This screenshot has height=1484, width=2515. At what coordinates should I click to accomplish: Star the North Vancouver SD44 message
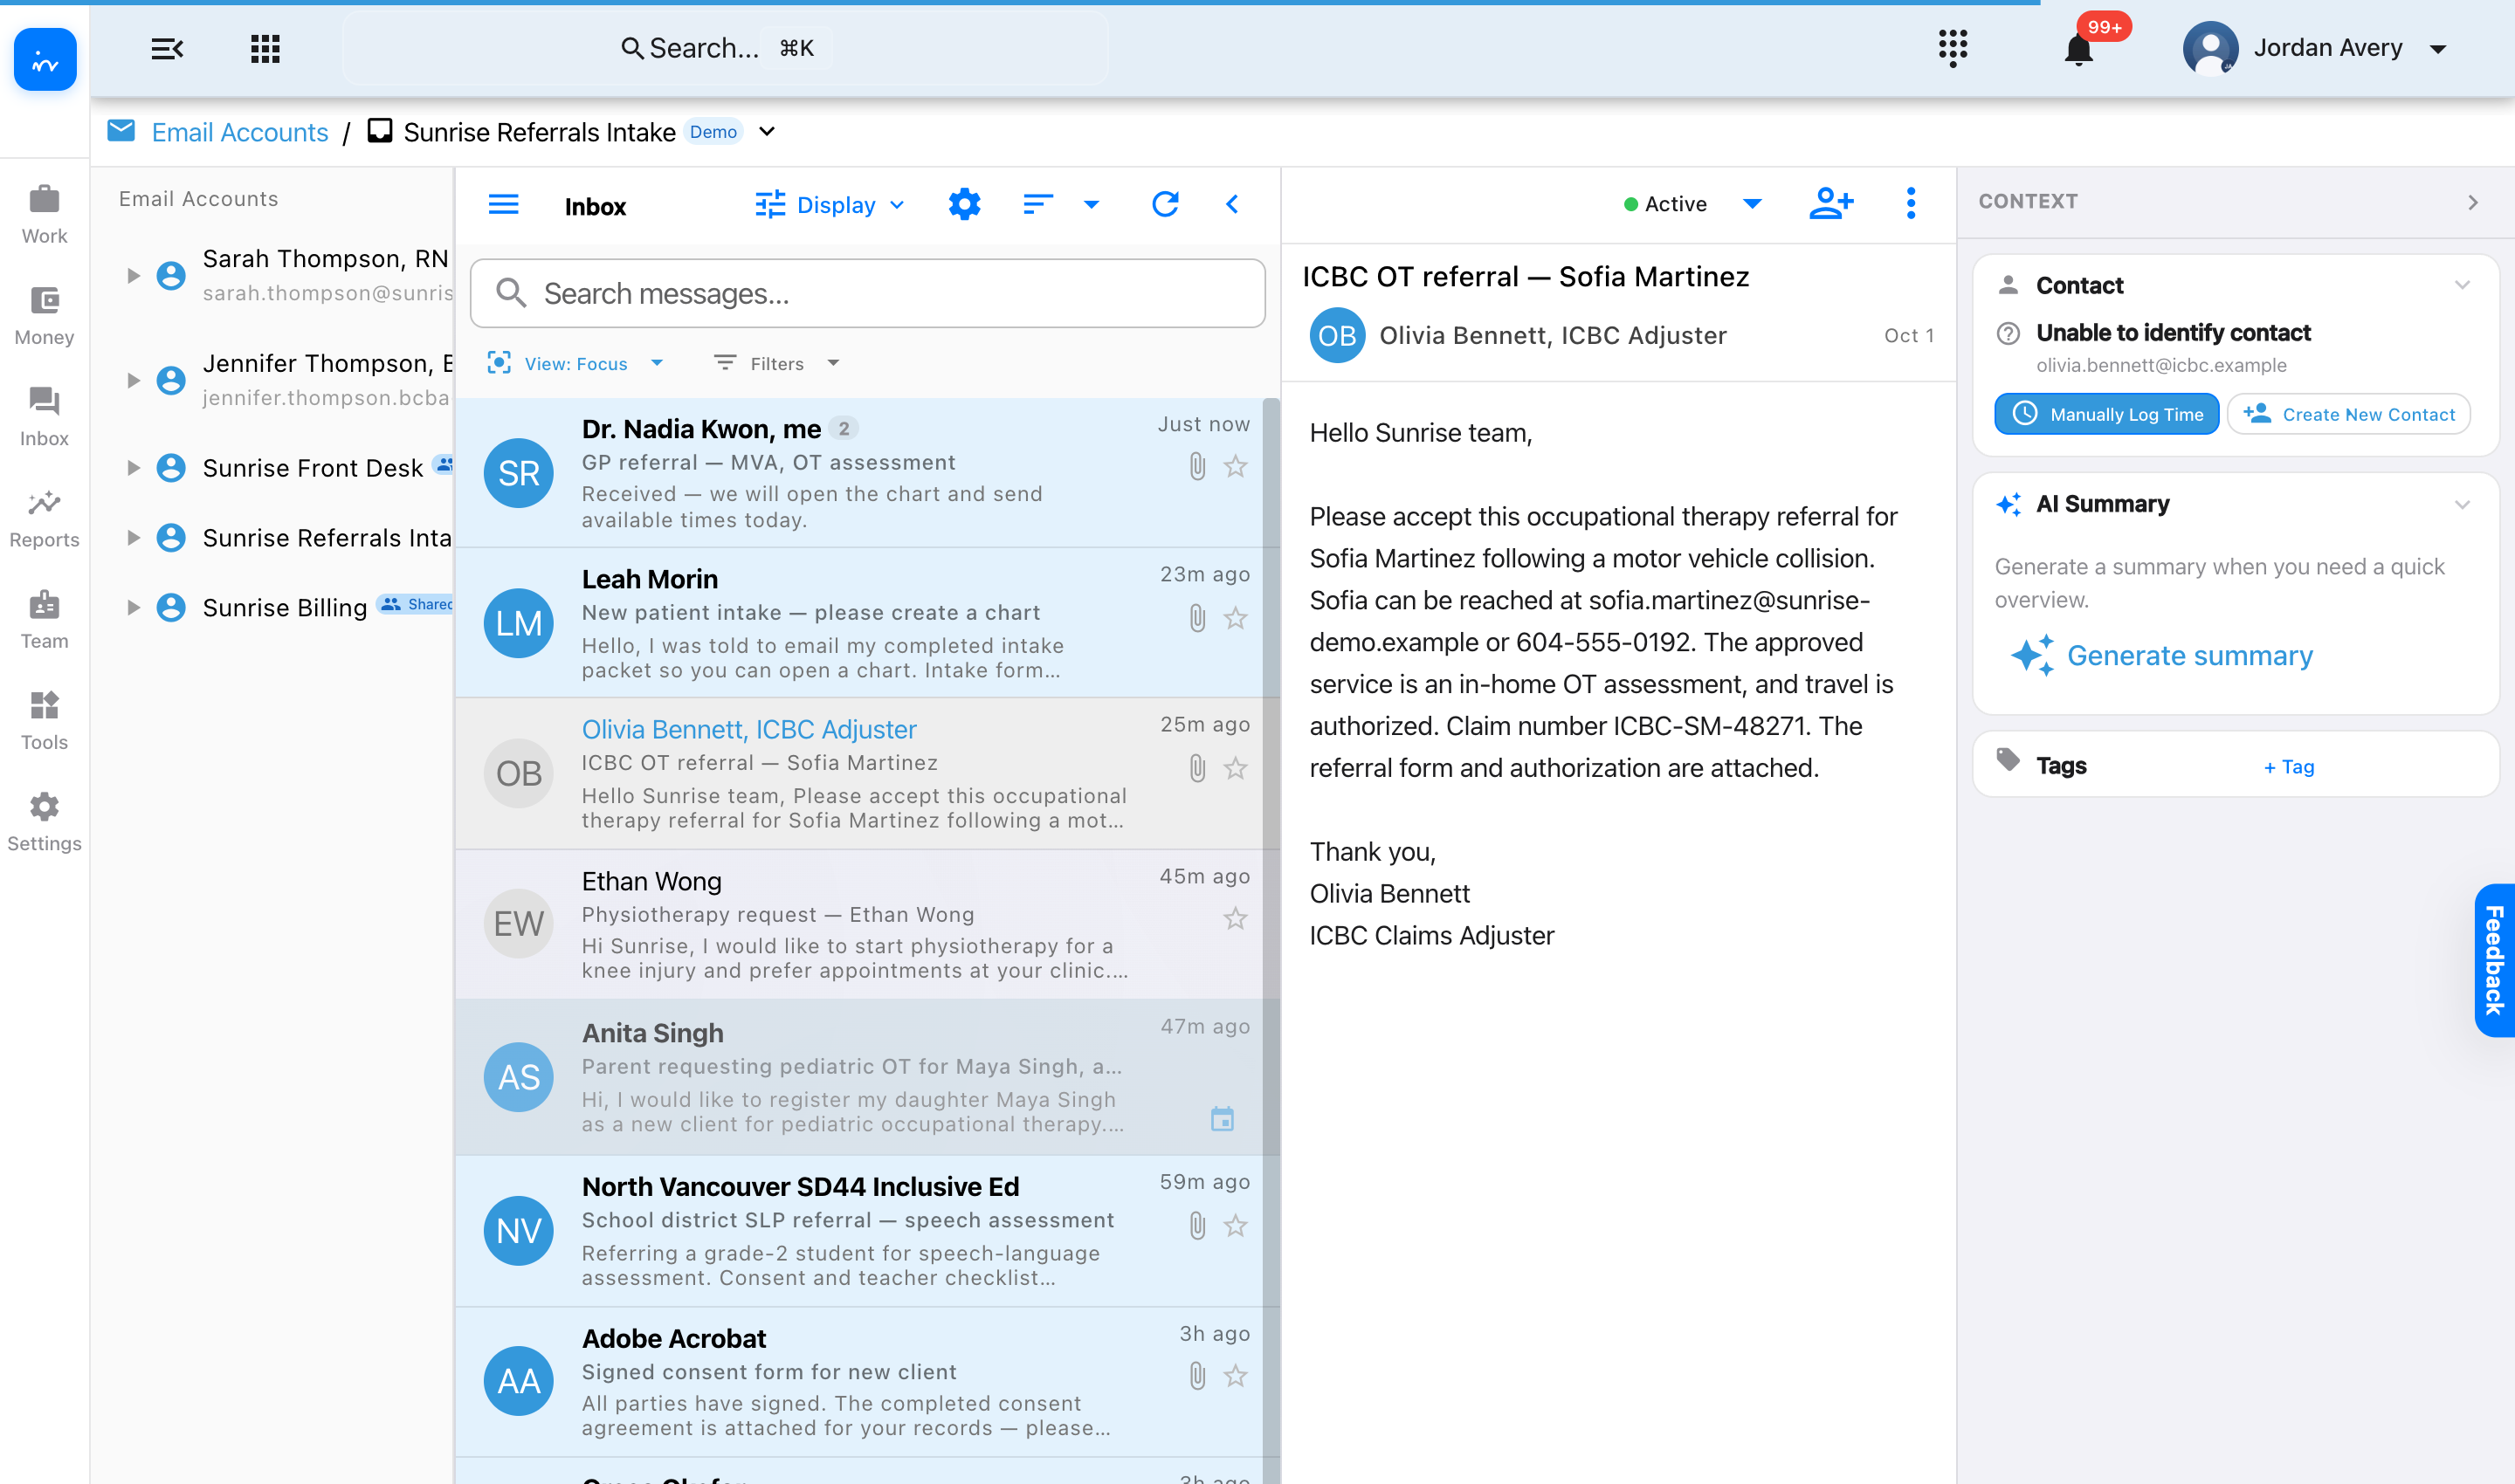point(1236,1225)
